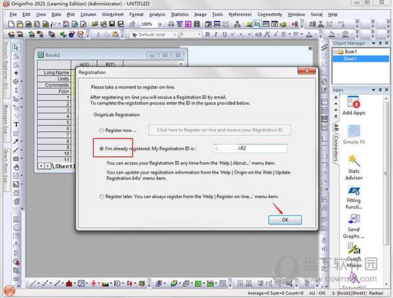Confirm the Registration dialog with OK
The width and height of the screenshot is (393, 298).
(285, 220)
